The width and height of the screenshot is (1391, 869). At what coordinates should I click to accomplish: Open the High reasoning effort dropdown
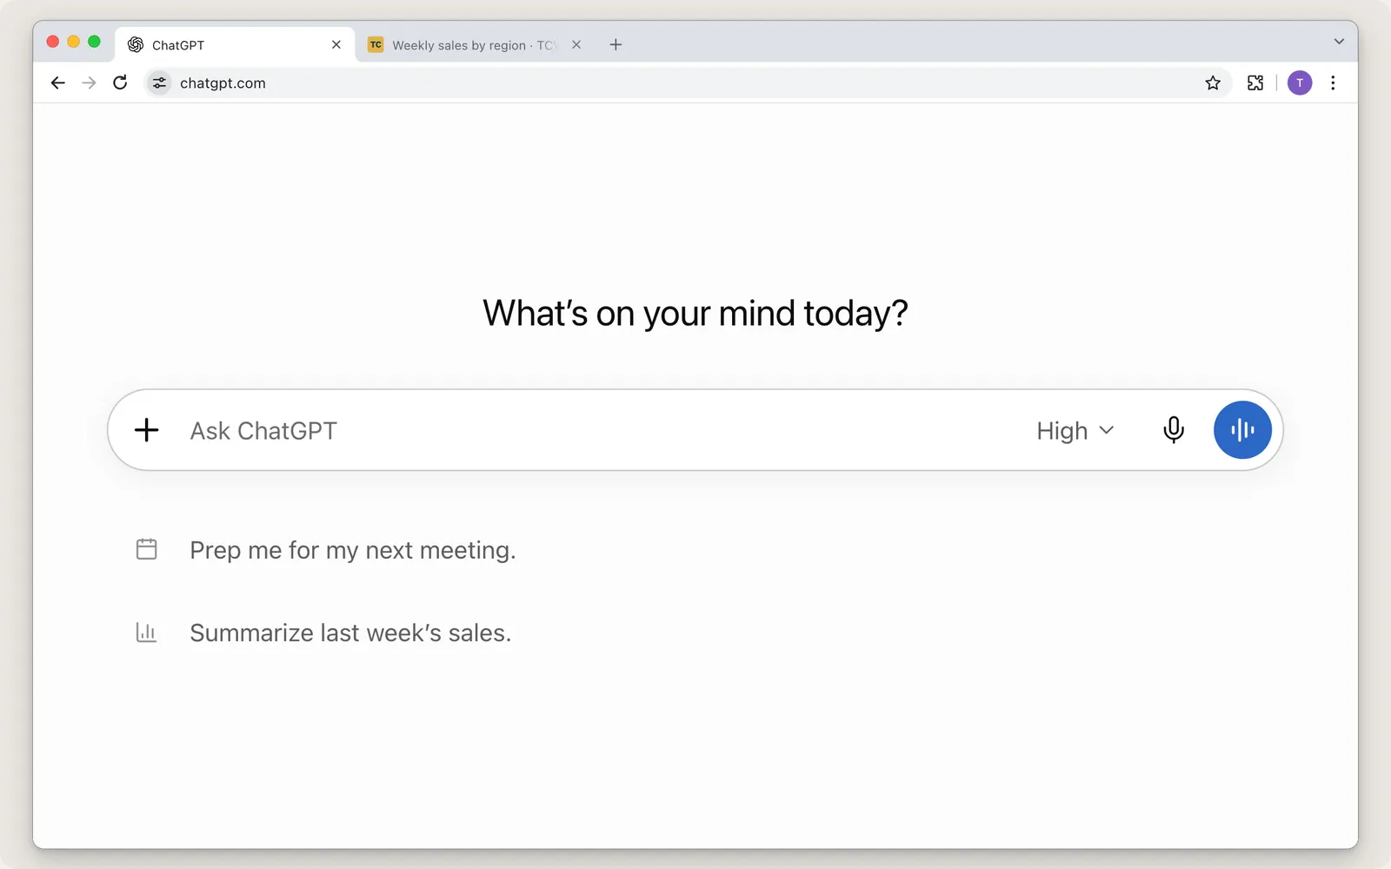click(x=1075, y=431)
